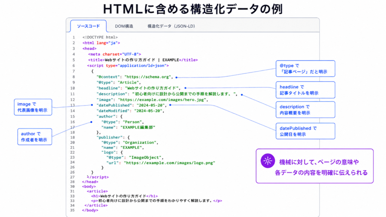Click the '</body>' closing tag line
Viewport: 386px width, 217px height.
(90, 210)
